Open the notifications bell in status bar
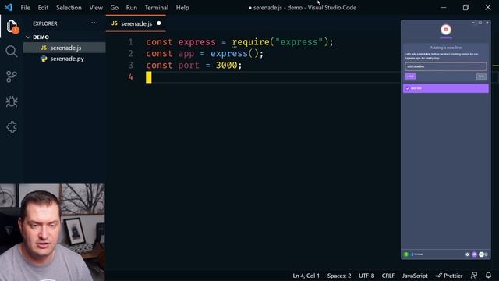This screenshot has height=281, width=499. click(489, 276)
